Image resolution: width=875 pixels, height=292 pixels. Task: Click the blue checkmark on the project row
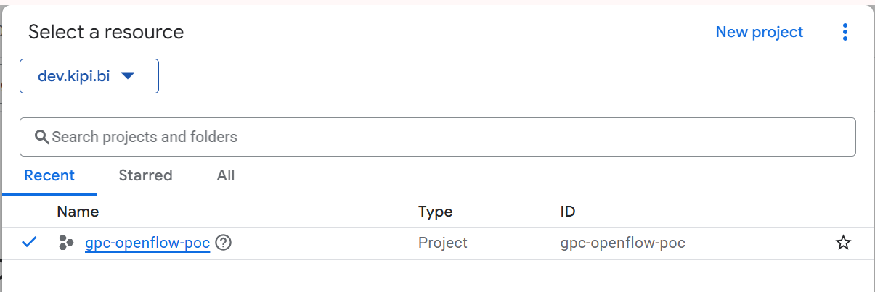point(30,243)
